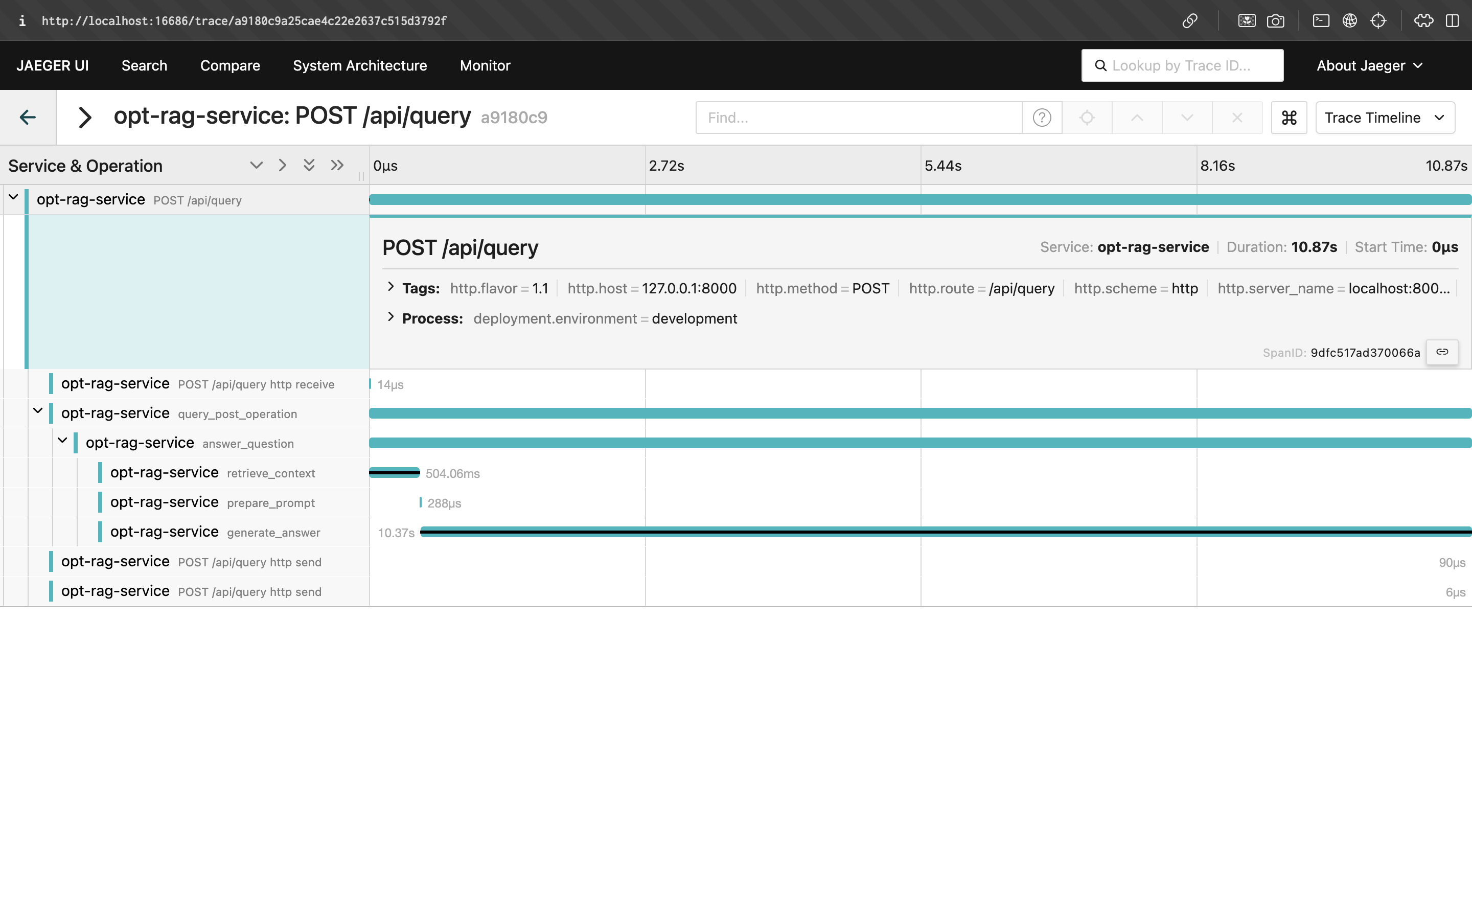Viewport: 1472px width, 920px height.
Task: Expand all spans with the double right-chevron icon
Action: pyautogui.click(x=337, y=165)
